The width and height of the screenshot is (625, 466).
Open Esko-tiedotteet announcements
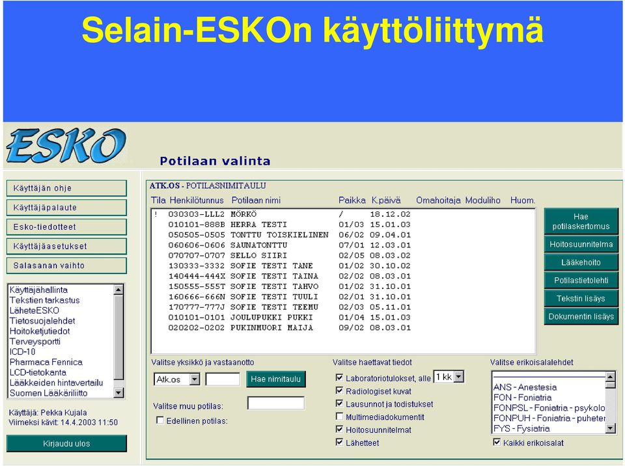pos(66,227)
